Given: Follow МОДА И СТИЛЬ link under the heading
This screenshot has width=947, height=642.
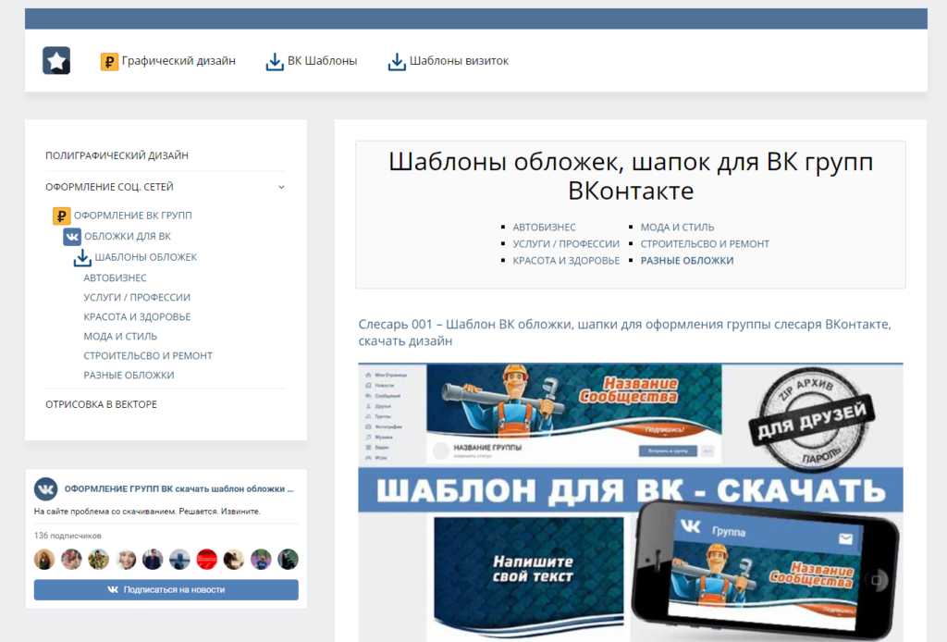Looking at the screenshot, I should tap(677, 227).
